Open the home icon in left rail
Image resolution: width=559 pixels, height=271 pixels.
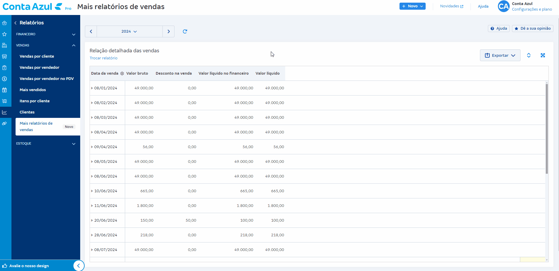click(x=4, y=23)
